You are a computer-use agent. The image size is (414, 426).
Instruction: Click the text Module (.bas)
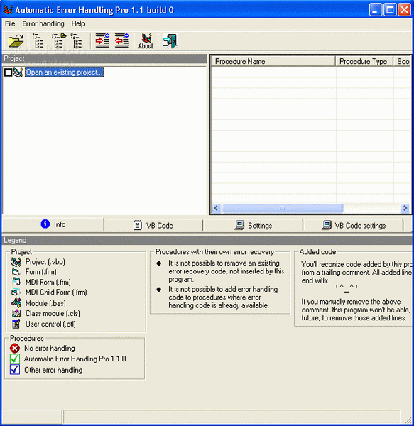click(45, 303)
